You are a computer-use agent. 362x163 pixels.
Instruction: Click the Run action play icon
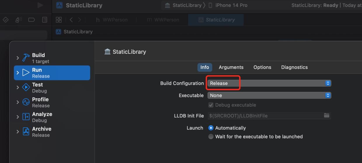pyautogui.click(x=26, y=73)
